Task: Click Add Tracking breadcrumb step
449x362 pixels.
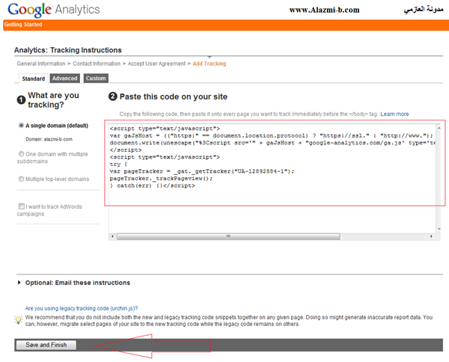Action: 210,64
